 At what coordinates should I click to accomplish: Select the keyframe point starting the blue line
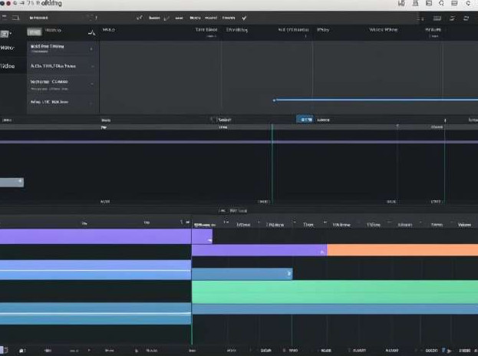[x=274, y=100]
